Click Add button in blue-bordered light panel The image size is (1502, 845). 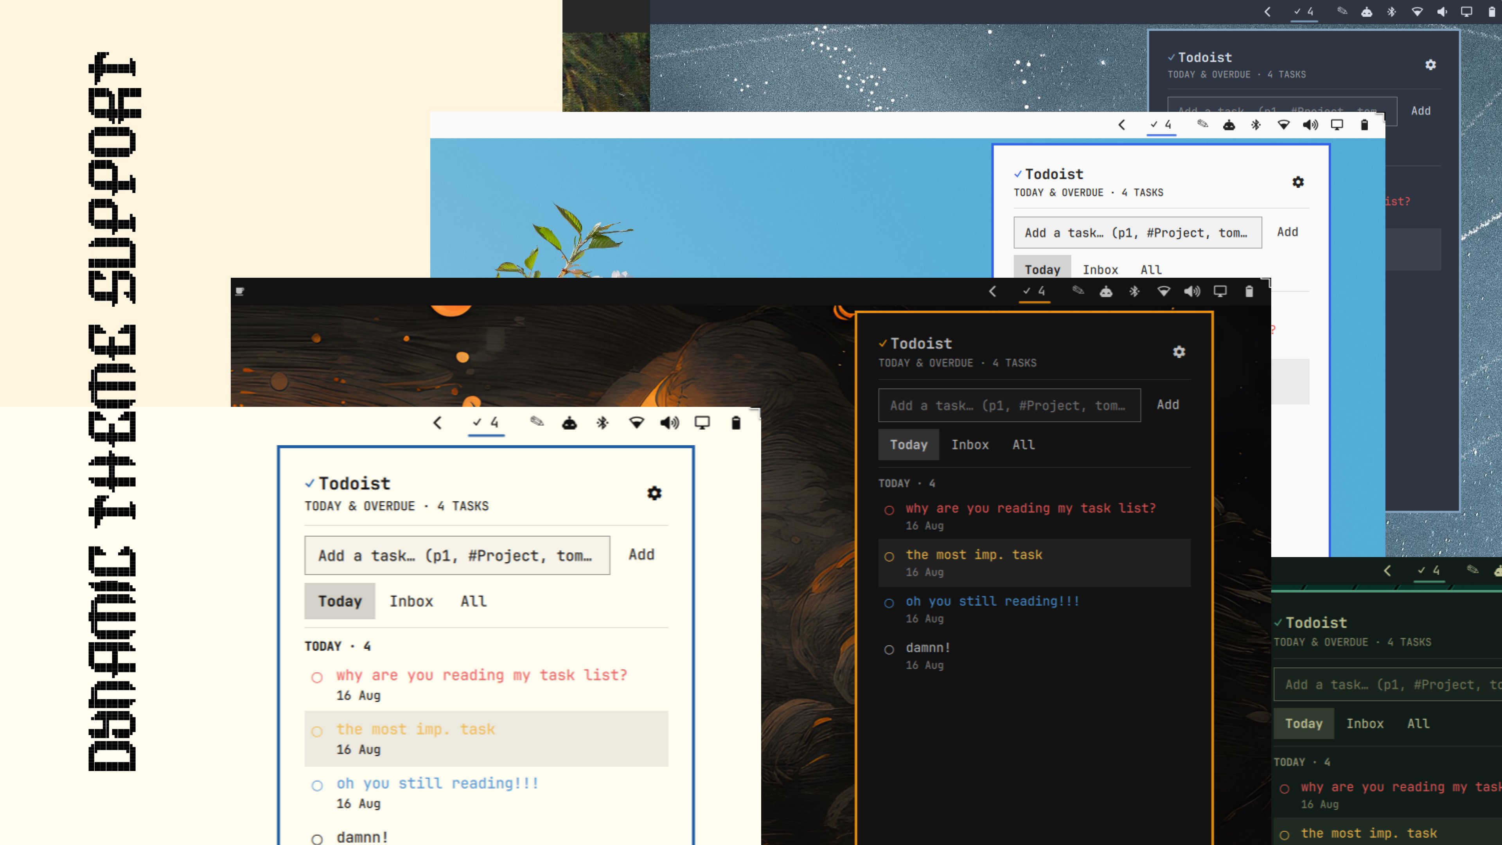[x=1287, y=232]
